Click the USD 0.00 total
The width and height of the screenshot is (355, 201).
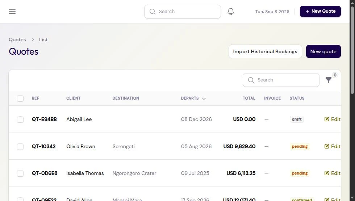coord(244,119)
